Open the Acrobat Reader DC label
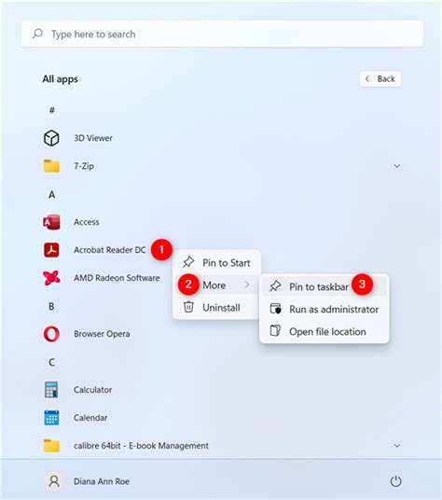This screenshot has width=442, height=500. (110, 250)
